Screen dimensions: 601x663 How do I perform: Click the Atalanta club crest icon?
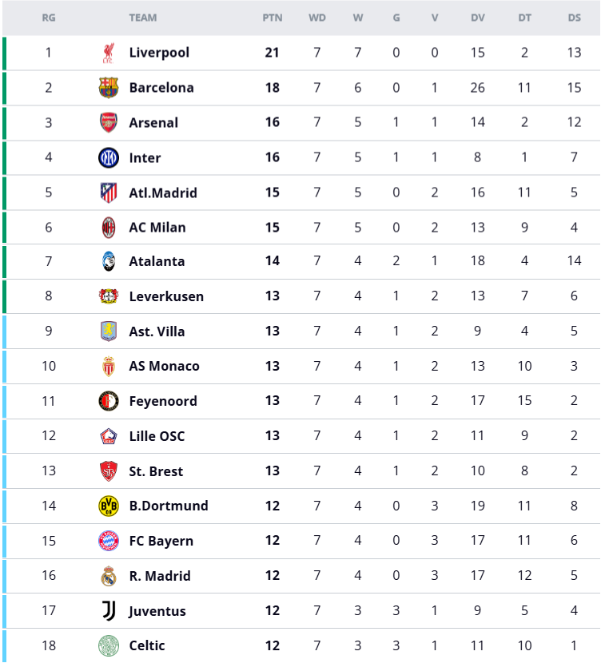(x=108, y=261)
